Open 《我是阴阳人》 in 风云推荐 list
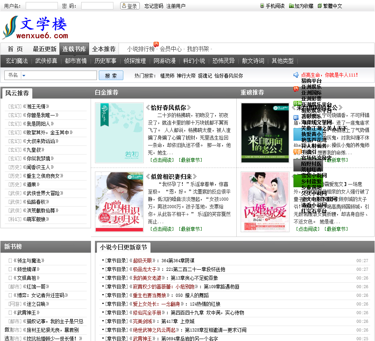Screen dimensions: 375x341 point(39,124)
